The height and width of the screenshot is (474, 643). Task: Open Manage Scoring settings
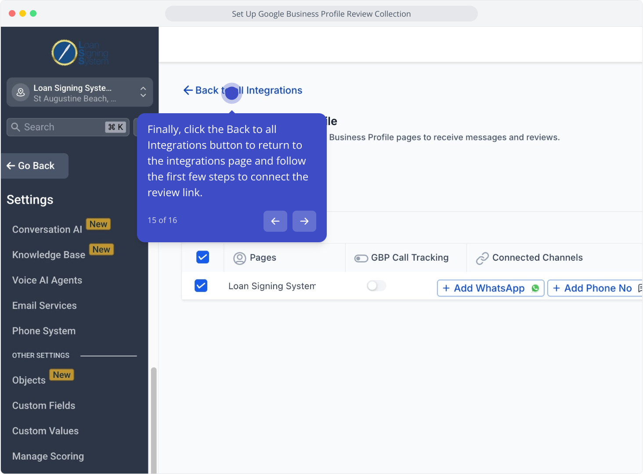pos(48,457)
